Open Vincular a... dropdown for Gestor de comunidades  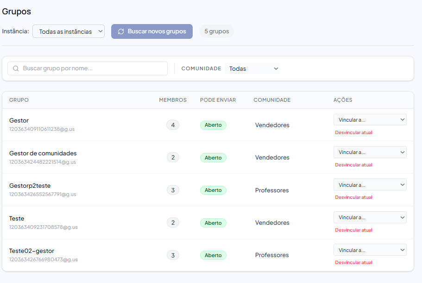click(x=370, y=153)
